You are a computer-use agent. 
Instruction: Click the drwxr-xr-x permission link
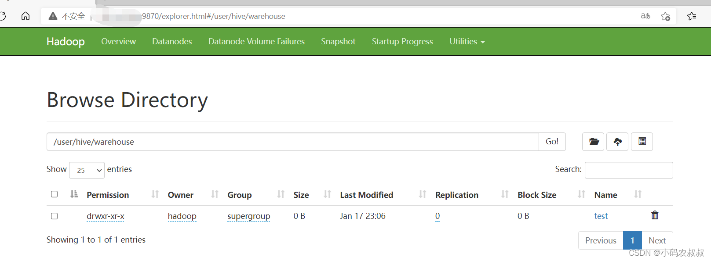click(x=106, y=216)
